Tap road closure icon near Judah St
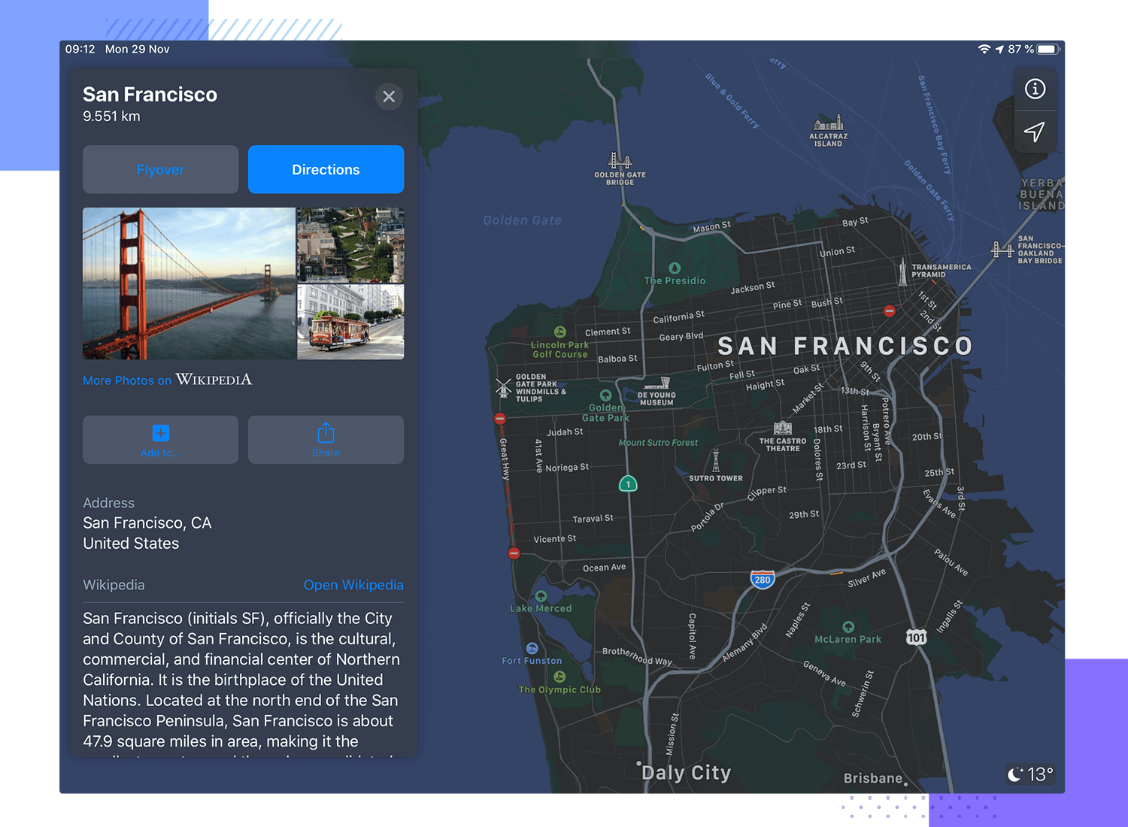Image resolution: width=1128 pixels, height=827 pixels. pos(500,419)
